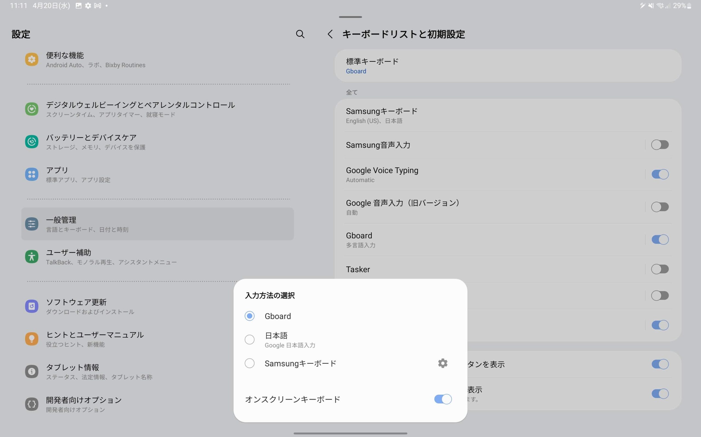Image resolution: width=701 pixels, height=437 pixels.
Task: Tap the Digital Wellbeing green heart icon
Action: (x=31, y=109)
